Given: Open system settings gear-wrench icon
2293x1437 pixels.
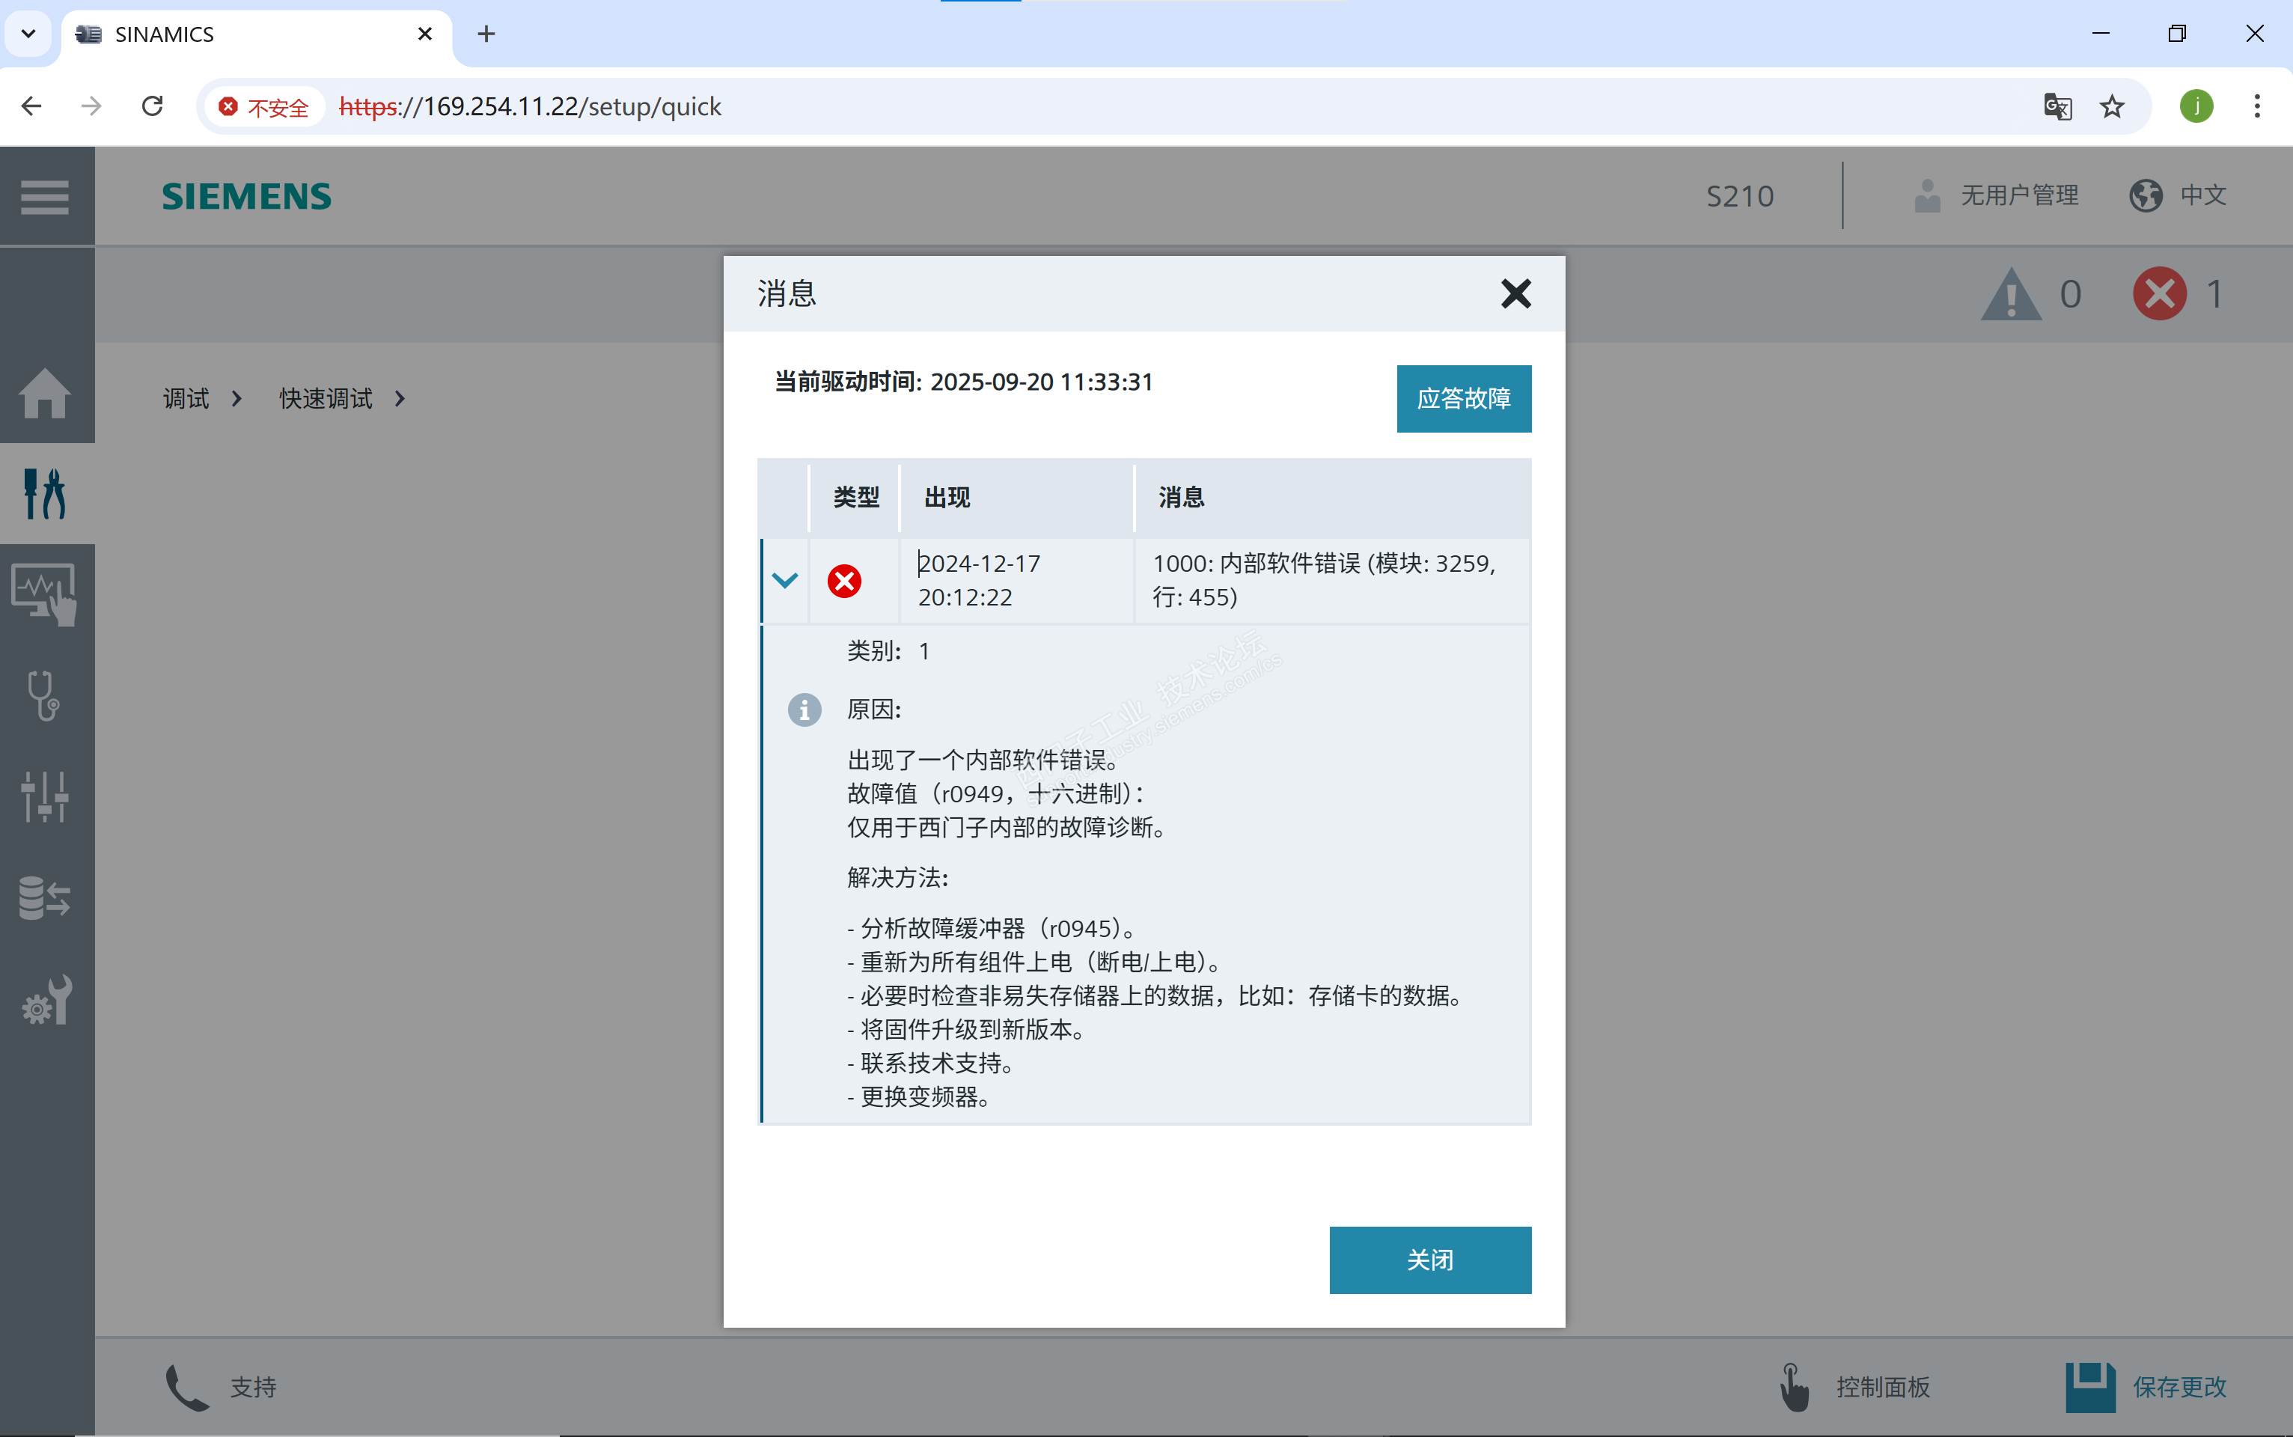Looking at the screenshot, I should click(45, 999).
